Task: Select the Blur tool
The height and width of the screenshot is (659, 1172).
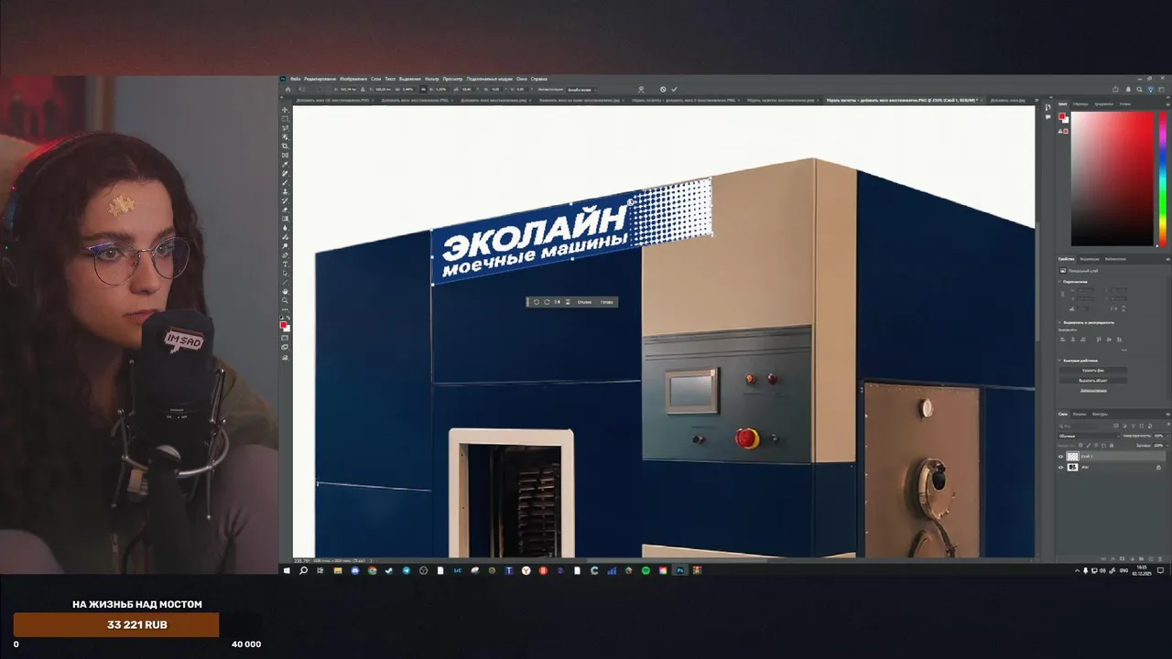Action: point(285,228)
